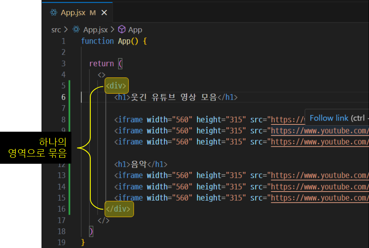
Task: Click the M modified indicator on the tab
Action: pos(93,13)
